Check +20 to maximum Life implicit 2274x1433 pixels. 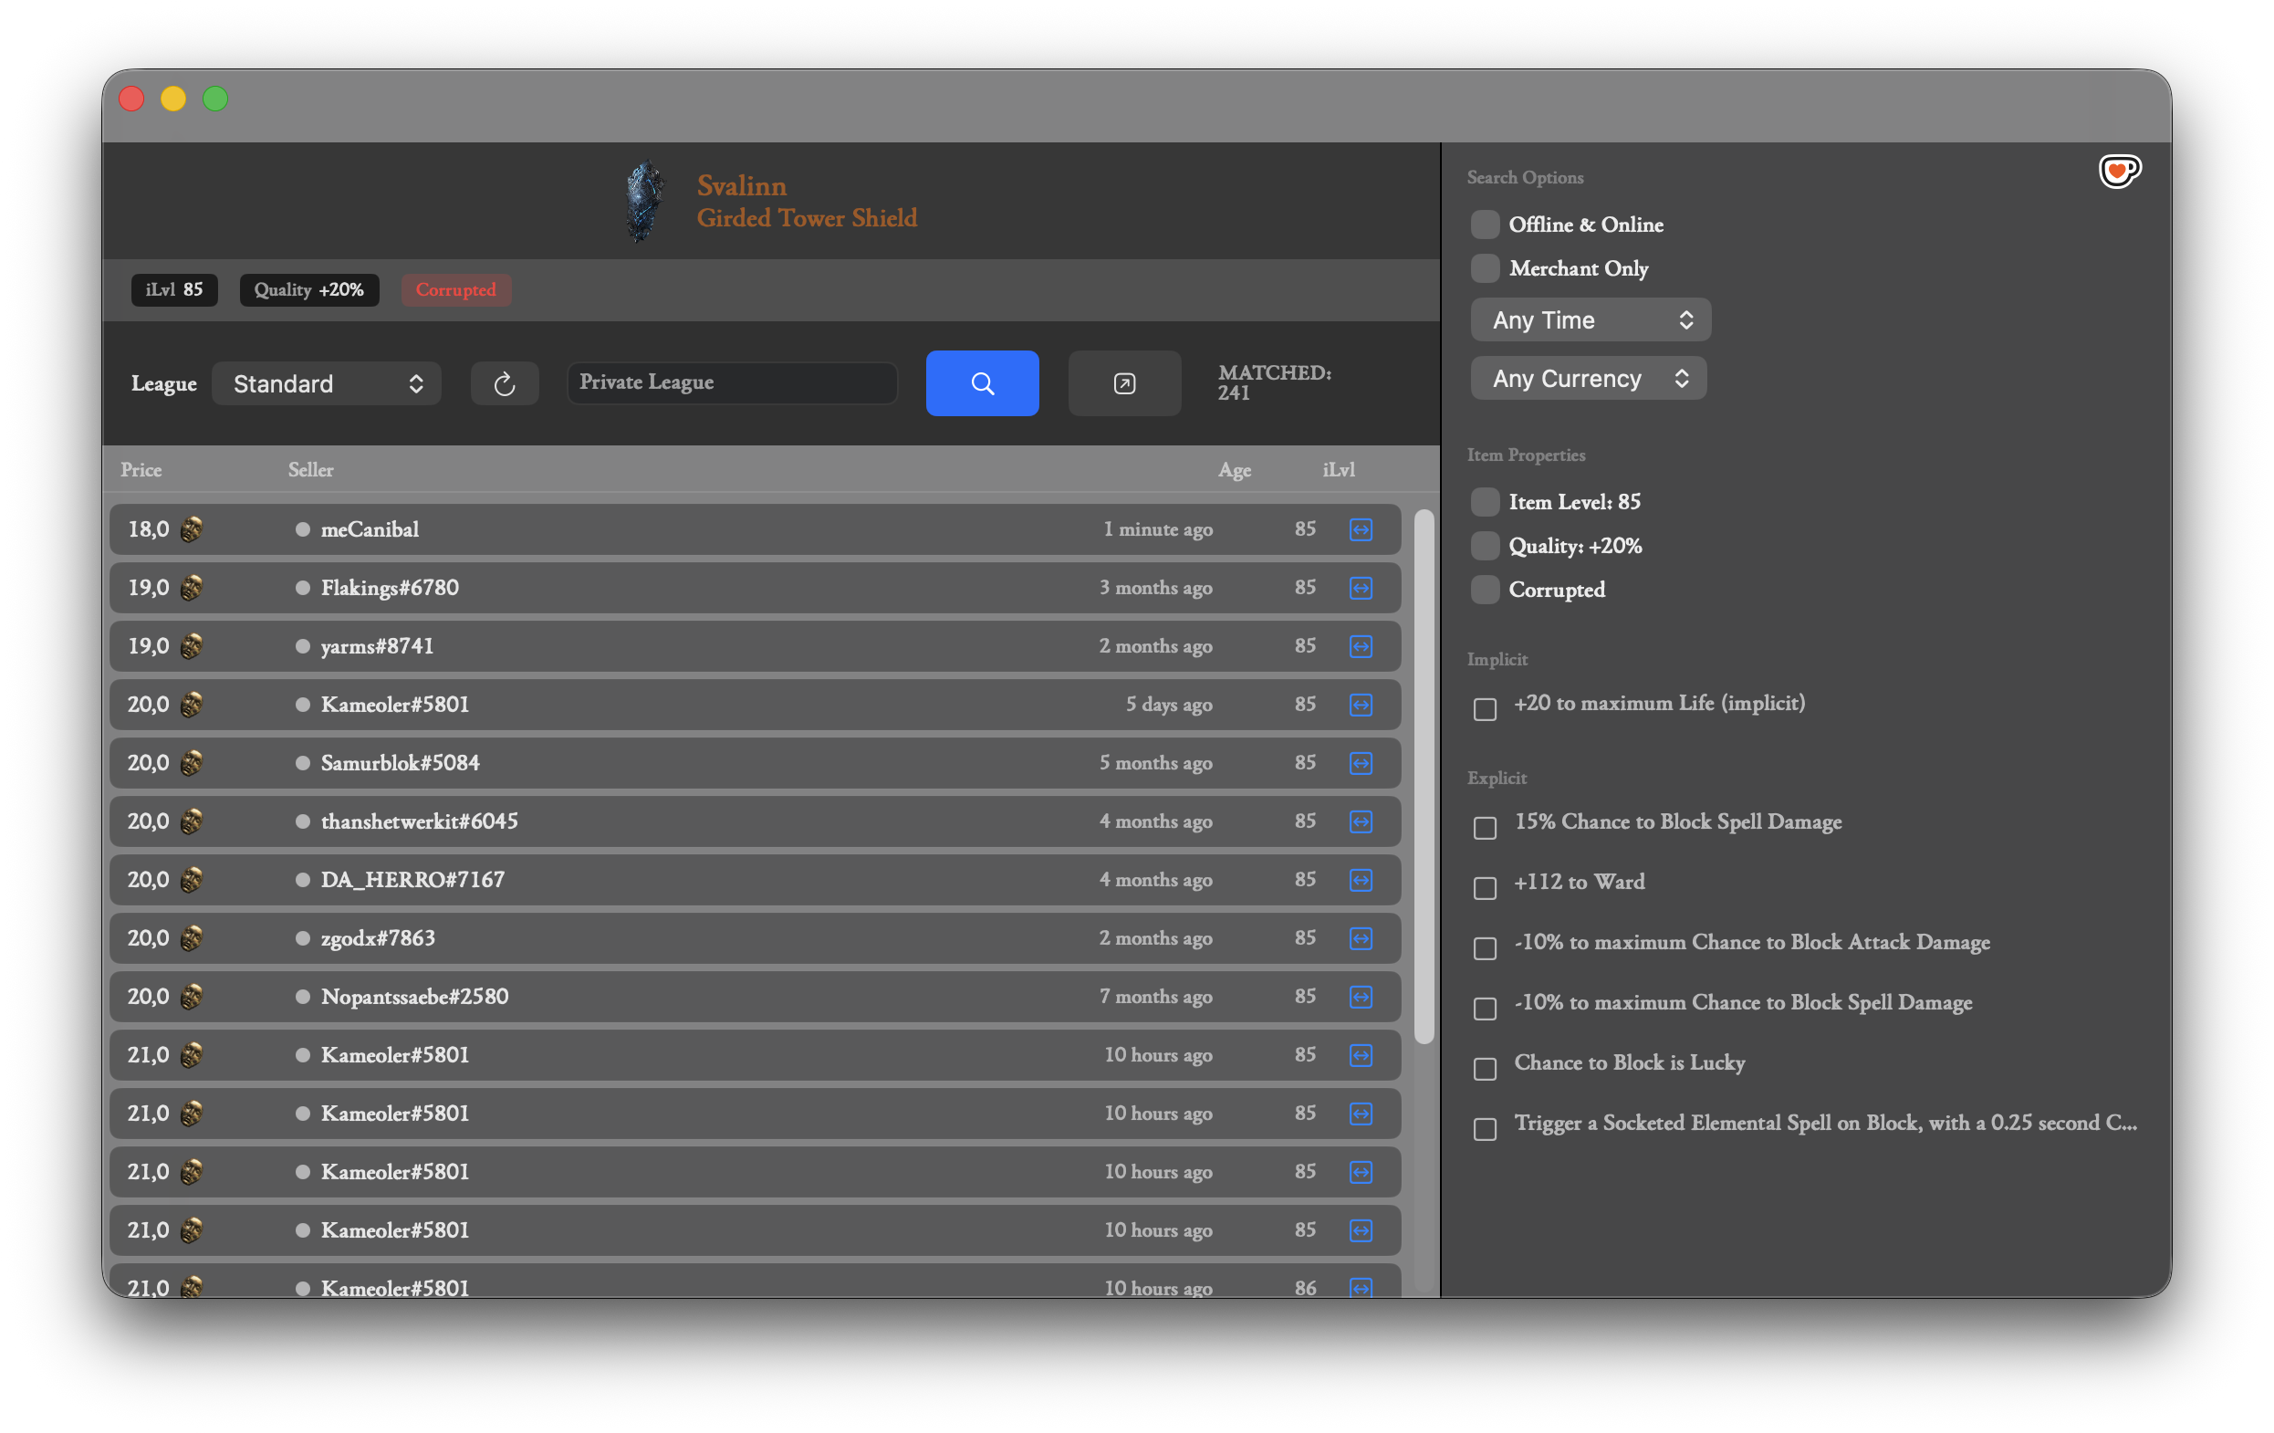tap(1485, 708)
